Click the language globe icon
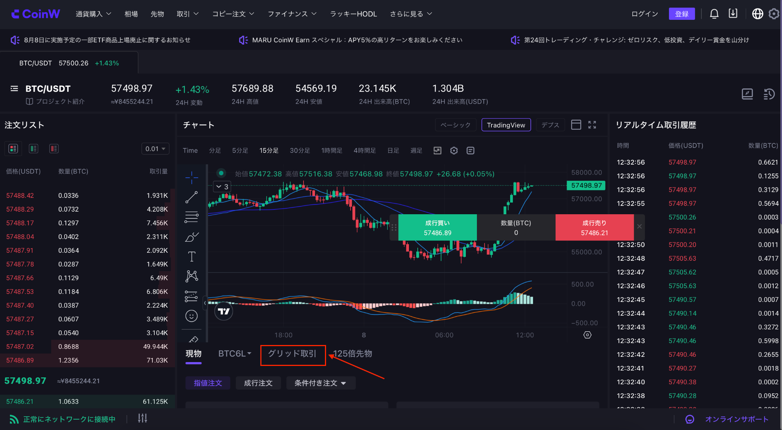 [758, 14]
